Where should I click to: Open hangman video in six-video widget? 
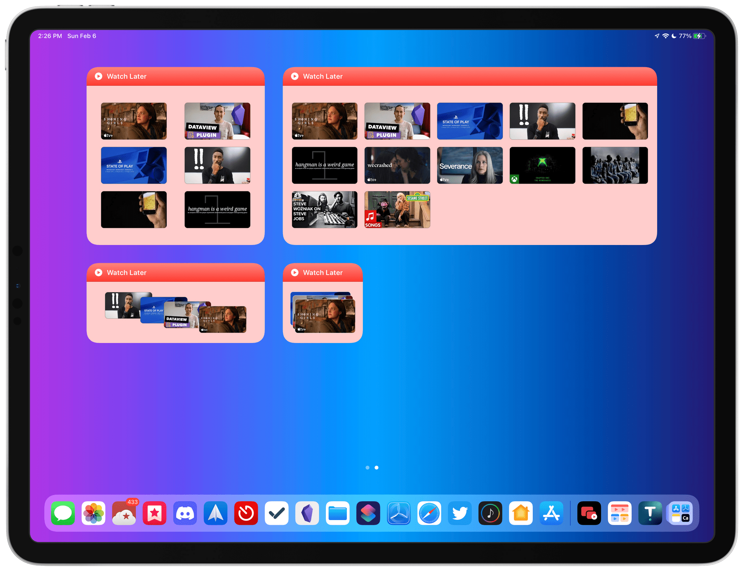coord(217,209)
